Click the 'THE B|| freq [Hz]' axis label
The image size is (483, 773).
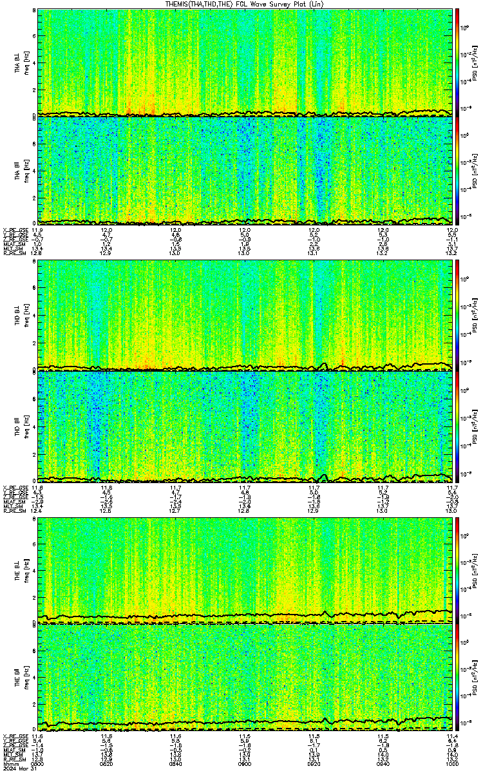tap(21, 677)
